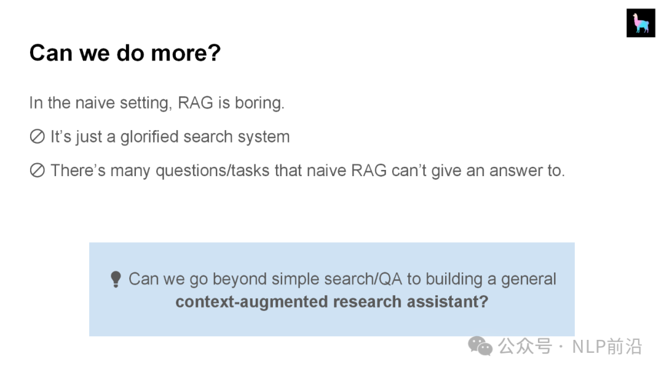Click the NLP前沿 watermark text

607,347
